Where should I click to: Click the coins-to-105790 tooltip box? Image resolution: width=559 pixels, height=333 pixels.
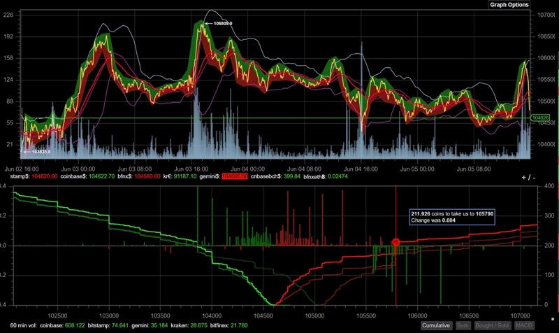[451, 216]
